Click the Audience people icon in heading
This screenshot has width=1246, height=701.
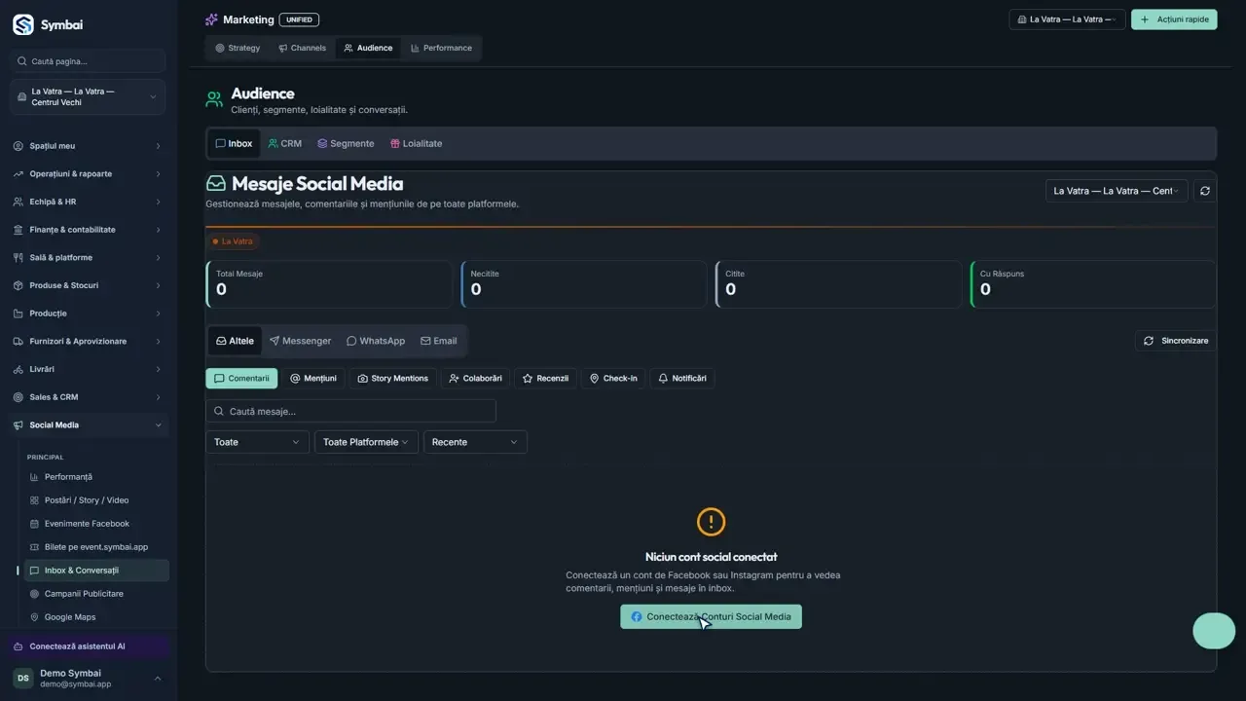214,99
